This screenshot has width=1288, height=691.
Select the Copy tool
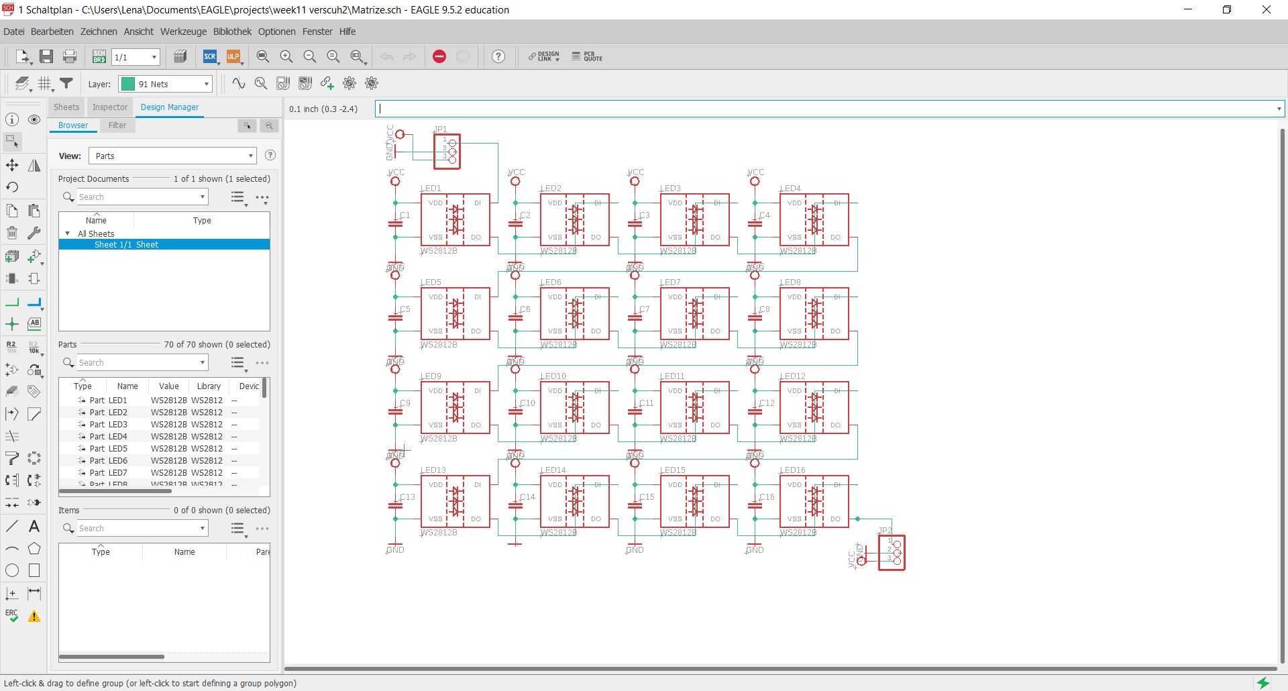12,211
